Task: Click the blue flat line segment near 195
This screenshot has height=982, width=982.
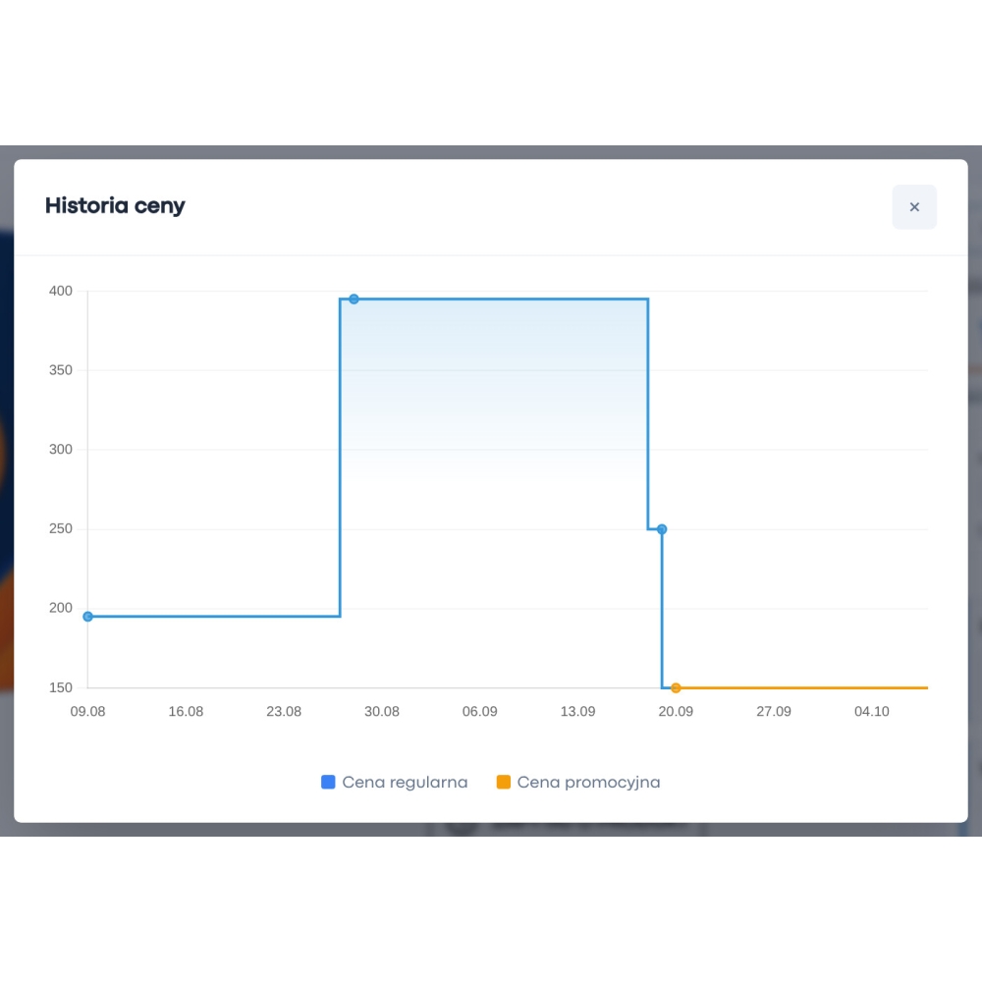Action: coord(213,617)
